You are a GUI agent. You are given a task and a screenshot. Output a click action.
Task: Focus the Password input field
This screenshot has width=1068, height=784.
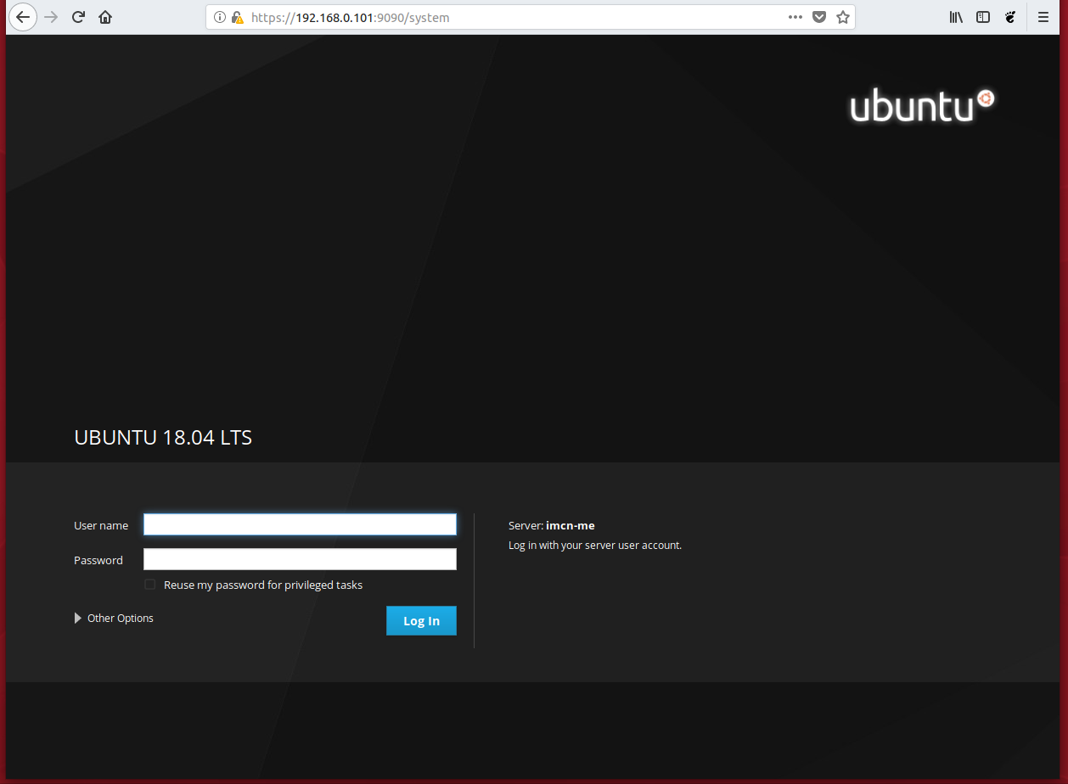tap(300, 559)
